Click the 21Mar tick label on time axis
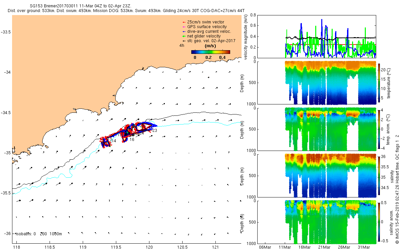The image size is (402, 251). click(x=324, y=247)
